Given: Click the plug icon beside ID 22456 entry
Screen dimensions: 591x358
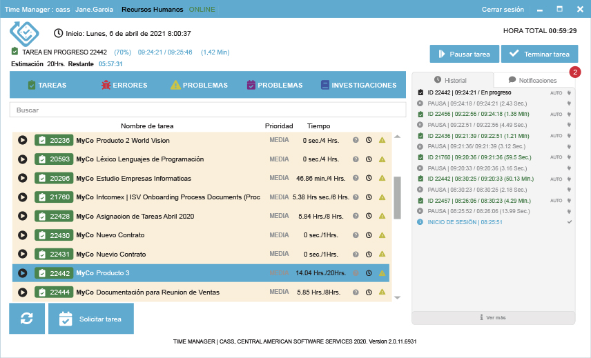Looking at the screenshot, I should click(570, 114).
